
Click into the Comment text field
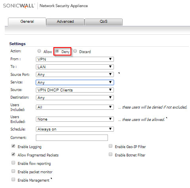coord(72,138)
